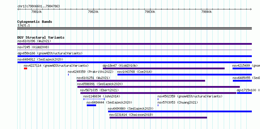Click the 79830k ruler tick label
This screenshot has height=129, width=260.
150,12
